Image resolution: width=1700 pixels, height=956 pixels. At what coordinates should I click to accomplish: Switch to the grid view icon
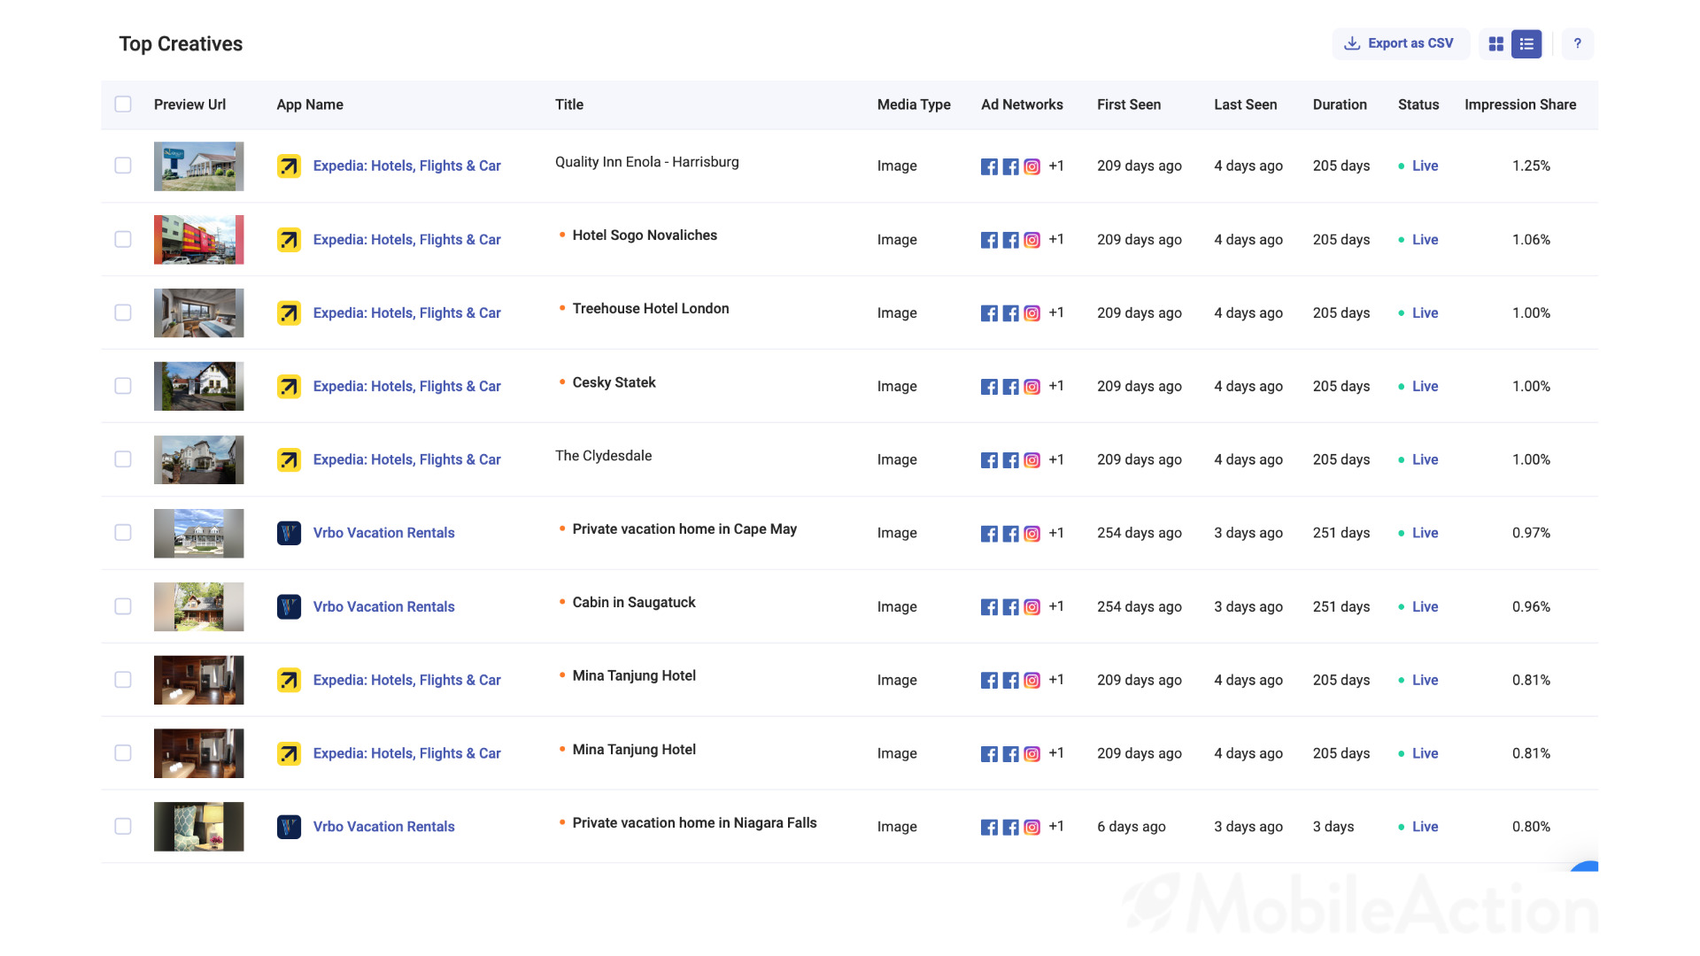[x=1496, y=44]
